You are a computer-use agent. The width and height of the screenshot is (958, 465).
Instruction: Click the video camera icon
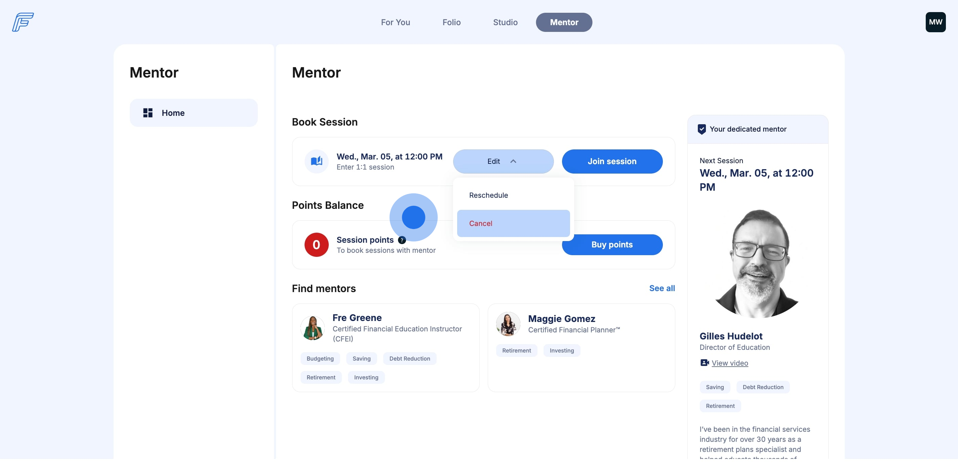click(x=704, y=363)
